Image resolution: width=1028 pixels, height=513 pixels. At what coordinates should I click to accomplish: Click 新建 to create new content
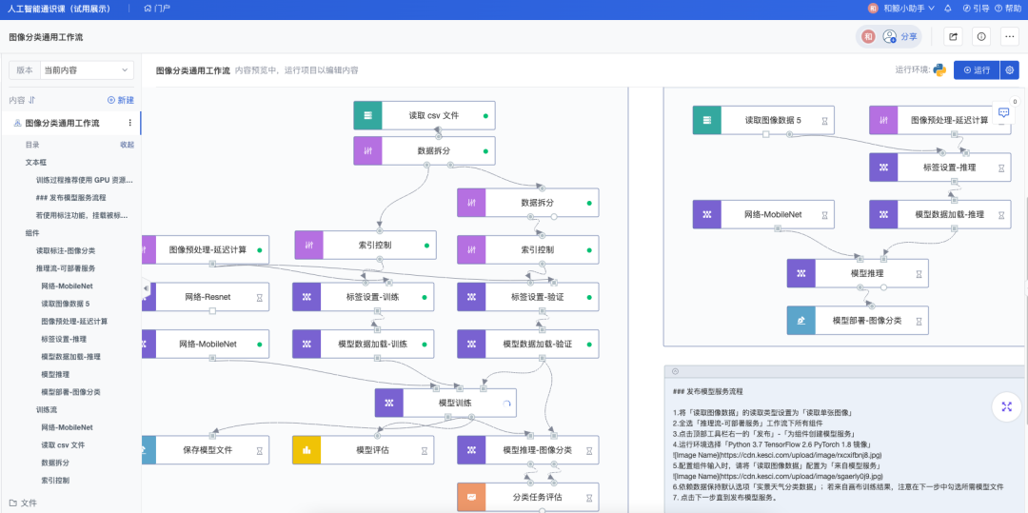click(x=121, y=100)
